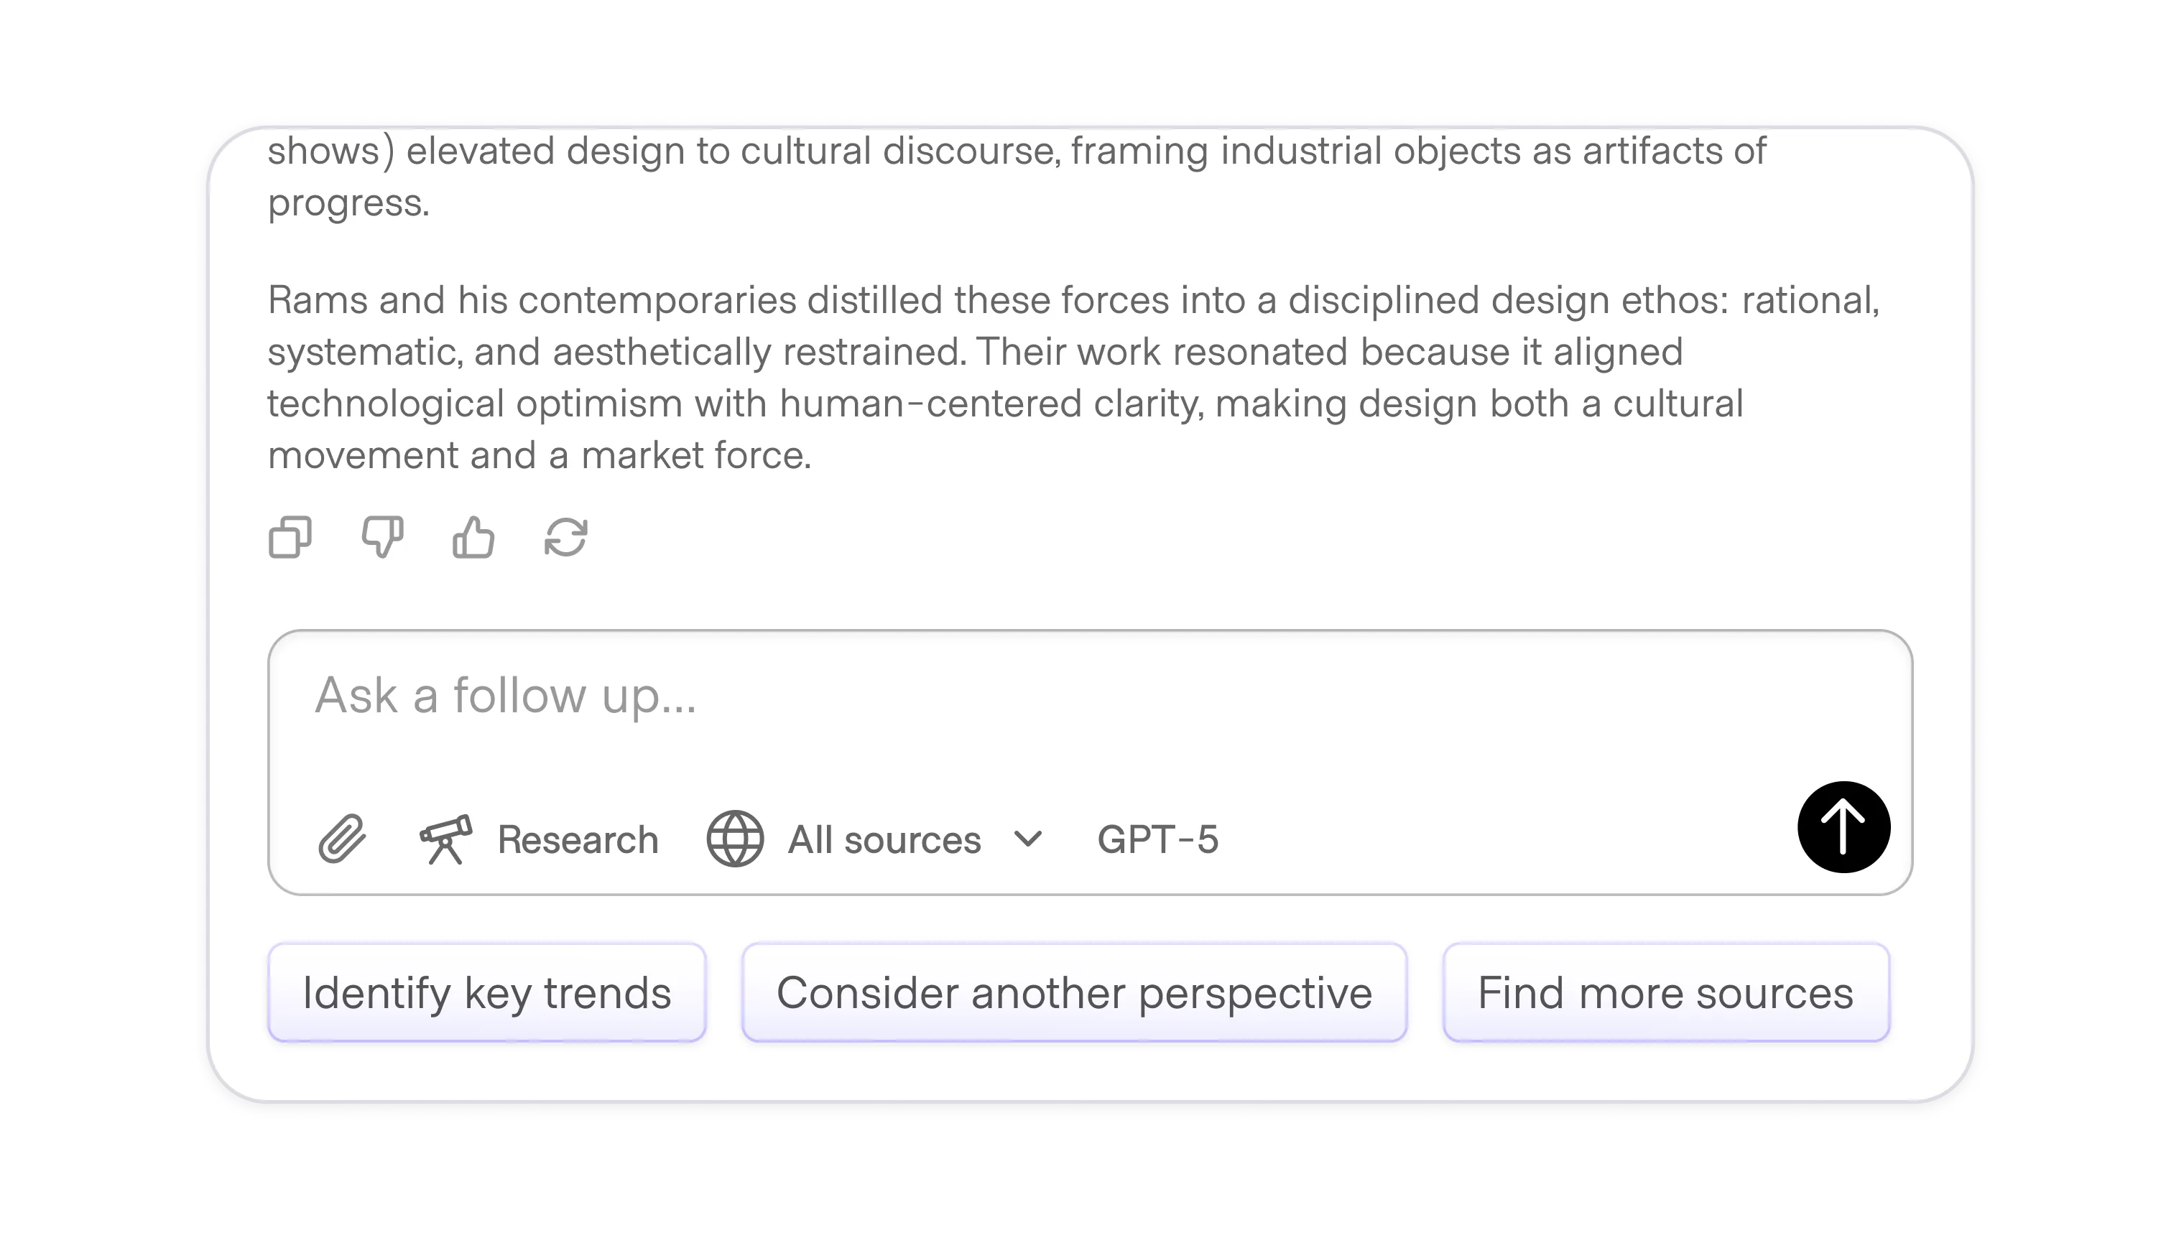Toggle the Research mode label
The width and height of the screenshot is (2184, 1235).
pos(577,840)
